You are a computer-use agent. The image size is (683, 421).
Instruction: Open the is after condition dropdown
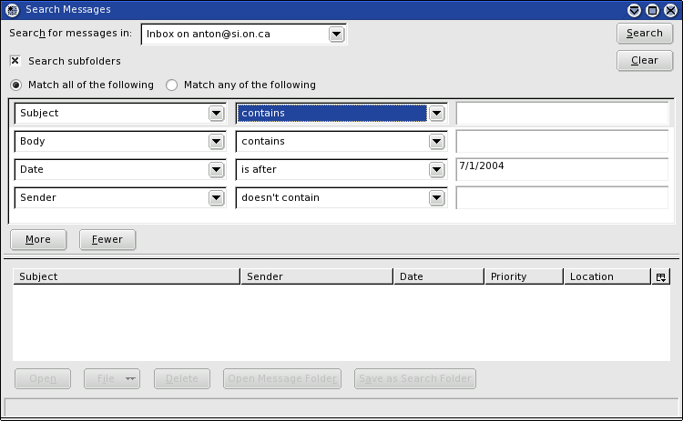436,170
